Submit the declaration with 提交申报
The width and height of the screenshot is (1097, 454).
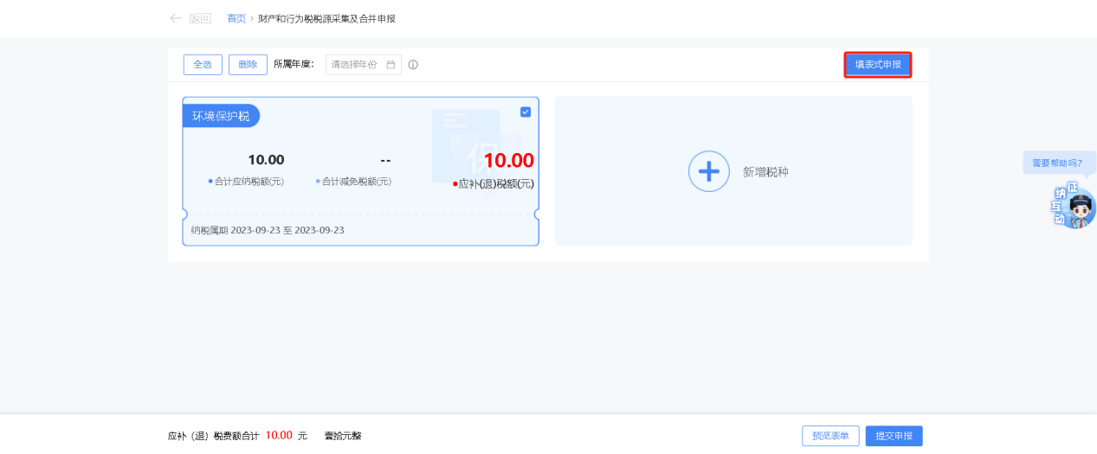coord(894,436)
